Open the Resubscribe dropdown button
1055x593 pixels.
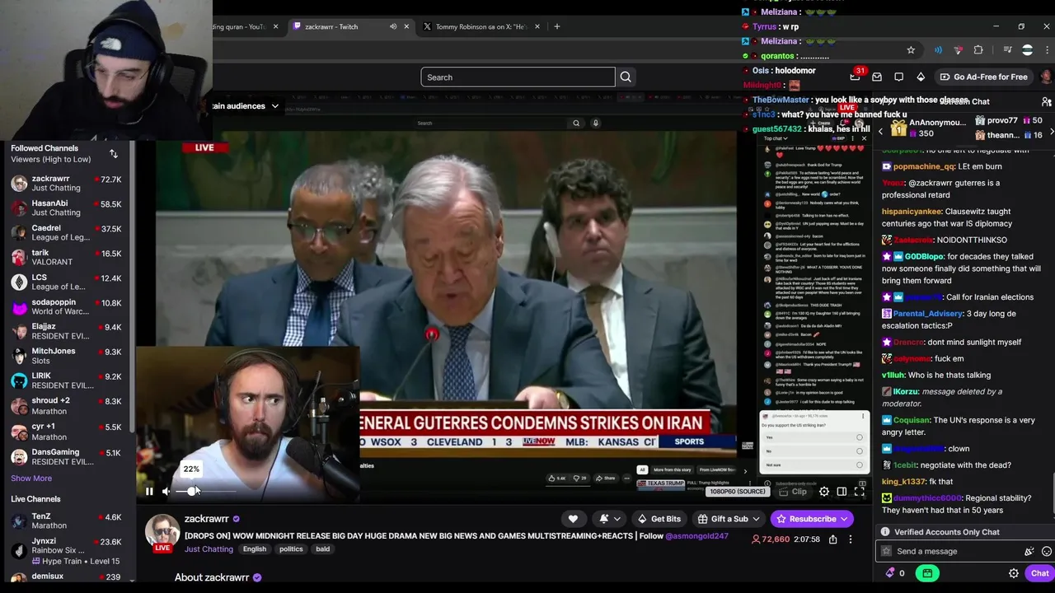click(x=812, y=519)
